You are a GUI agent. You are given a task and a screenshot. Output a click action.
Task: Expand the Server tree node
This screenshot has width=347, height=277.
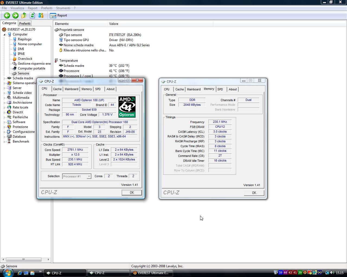(x=5, y=88)
